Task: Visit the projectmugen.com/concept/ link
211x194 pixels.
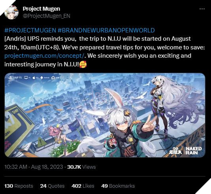Action: (45, 56)
